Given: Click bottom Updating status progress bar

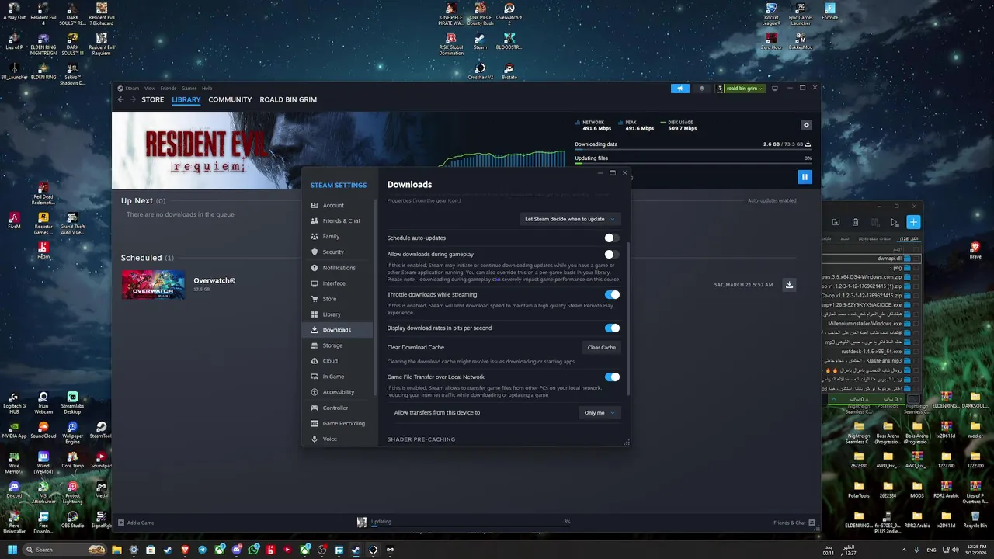Looking at the screenshot, I should [x=470, y=526].
